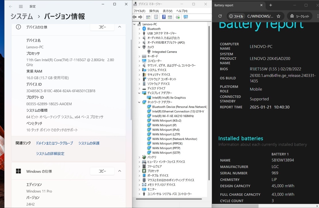Click the browser address bar URL

click(260, 16)
